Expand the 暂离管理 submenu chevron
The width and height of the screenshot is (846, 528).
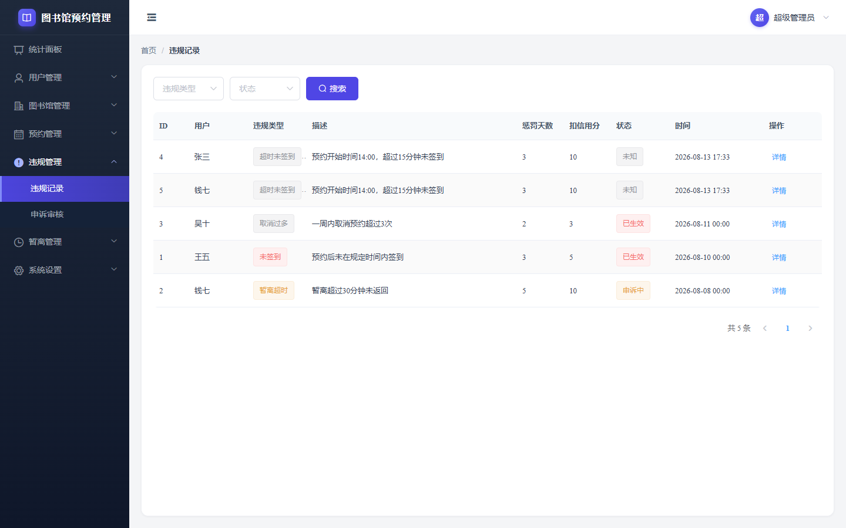click(114, 241)
